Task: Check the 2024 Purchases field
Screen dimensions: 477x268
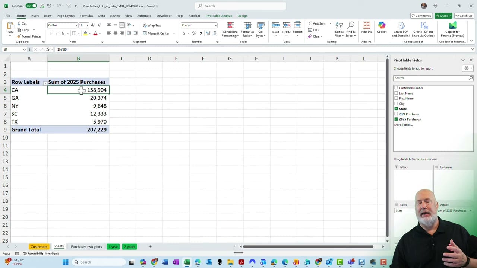Action: 396,114
